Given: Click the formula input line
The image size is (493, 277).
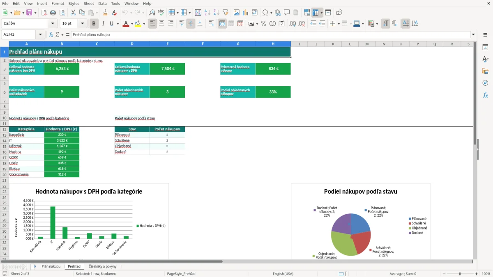Looking at the screenshot, I should click(271, 34).
